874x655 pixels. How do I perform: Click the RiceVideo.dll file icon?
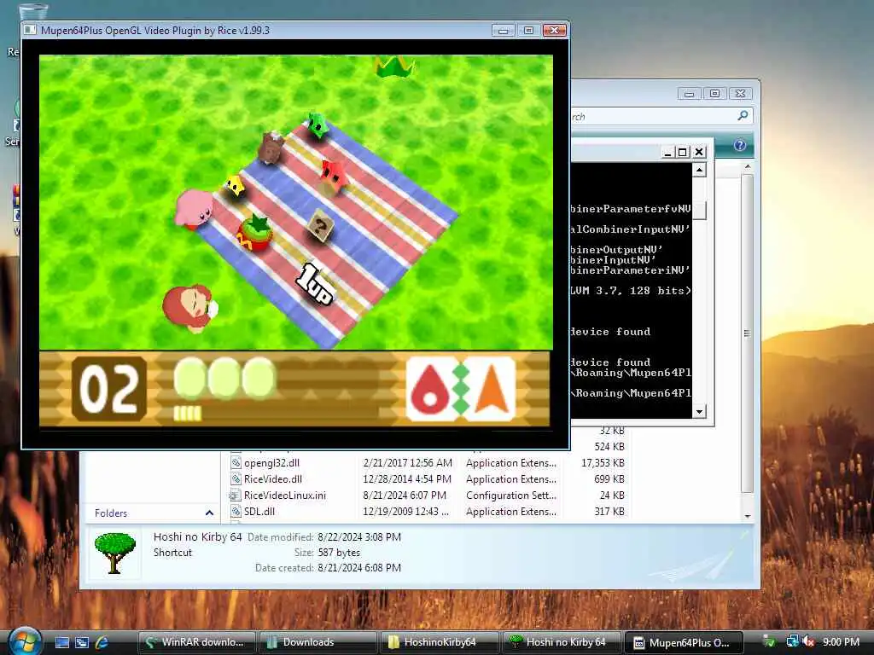tap(236, 479)
